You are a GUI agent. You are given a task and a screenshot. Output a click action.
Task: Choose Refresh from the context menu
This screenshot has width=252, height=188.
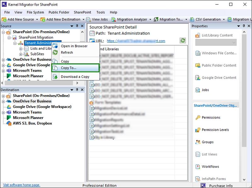[75, 52]
